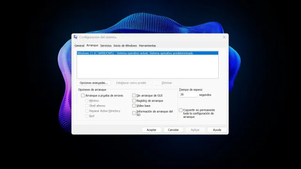Viewport: 301px width, 169px height.
Task: Check Sin arranque de GUI
Action: [x=134, y=95]
